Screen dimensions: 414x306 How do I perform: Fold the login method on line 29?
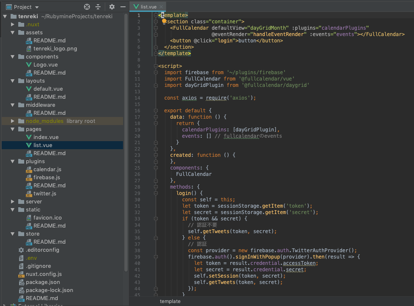click(156, 193)
